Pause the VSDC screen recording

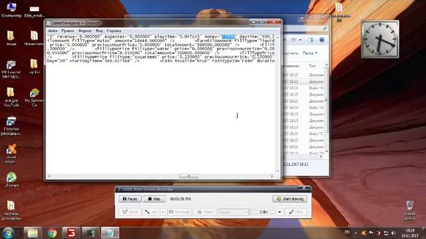click(130, 199)
